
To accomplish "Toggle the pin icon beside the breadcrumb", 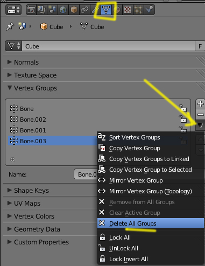I will (x=10, y=26).
